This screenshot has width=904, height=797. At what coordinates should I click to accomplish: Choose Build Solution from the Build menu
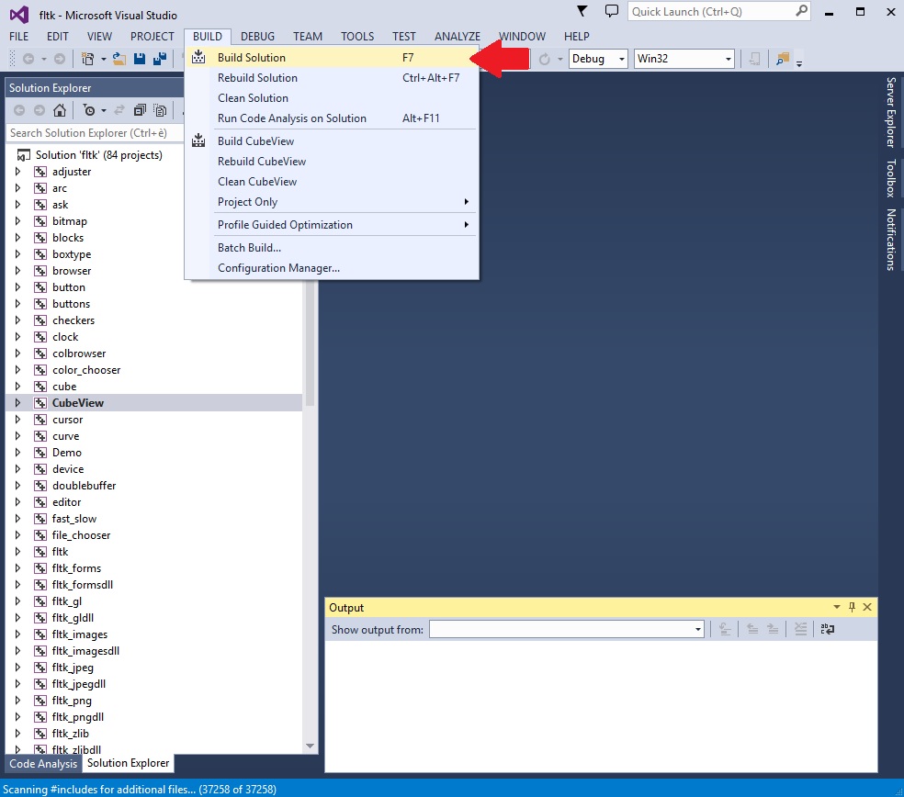point(332,58)
